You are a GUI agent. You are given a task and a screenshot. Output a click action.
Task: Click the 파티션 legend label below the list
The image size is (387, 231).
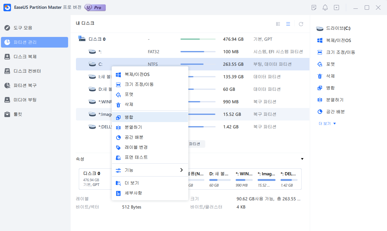coord(195,144)
